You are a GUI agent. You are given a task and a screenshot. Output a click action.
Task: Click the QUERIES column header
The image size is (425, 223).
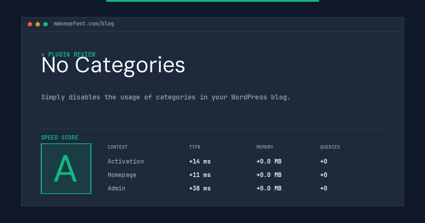click(330, 147)
